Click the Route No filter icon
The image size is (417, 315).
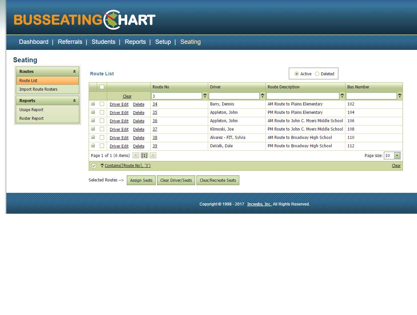tap(205, 96)
